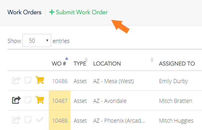This screenshot has width=202, height=130.
Task: Click the ASSIGNED TO column header
Action: [177, 64]
